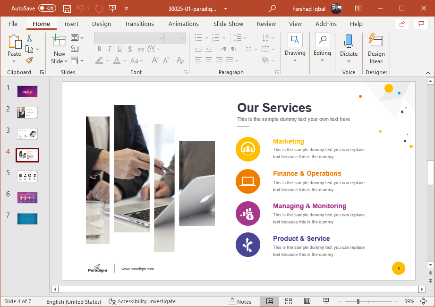The height and width of the screenshot is (307, 435).
Task: Click the Format Painter brush icon
Action: tap(29, 60)
